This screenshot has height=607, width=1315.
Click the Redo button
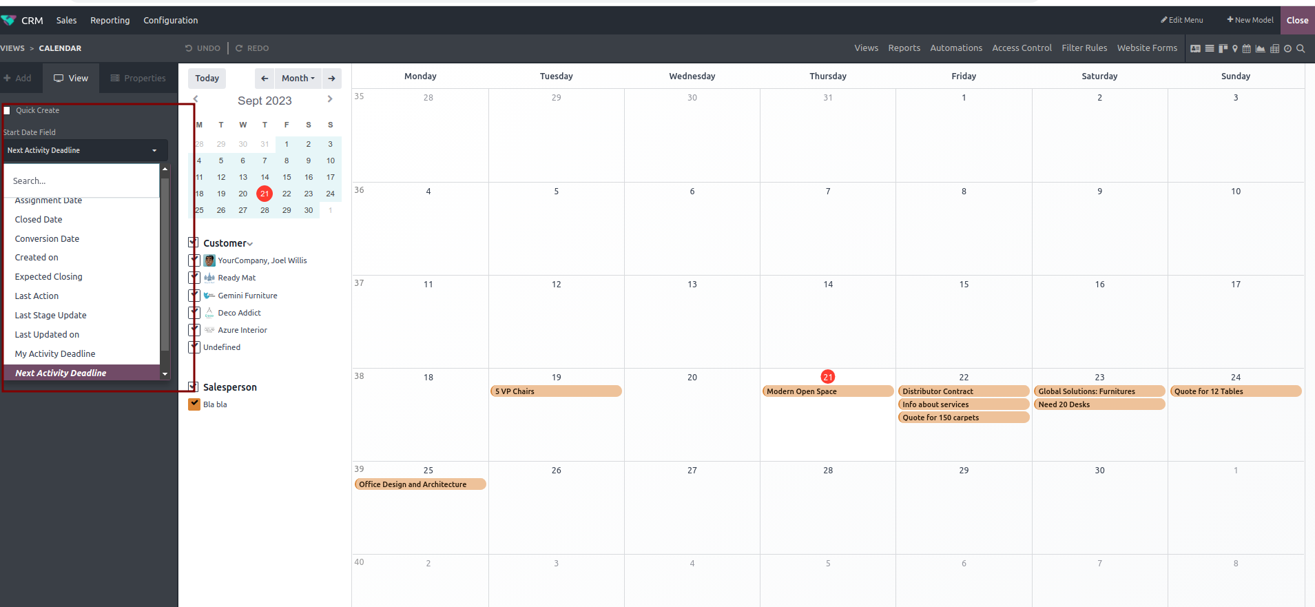(252, 48)
